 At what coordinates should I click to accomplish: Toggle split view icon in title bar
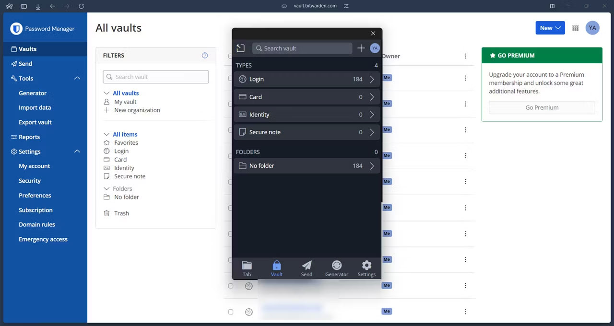click(x=552, y=6)
